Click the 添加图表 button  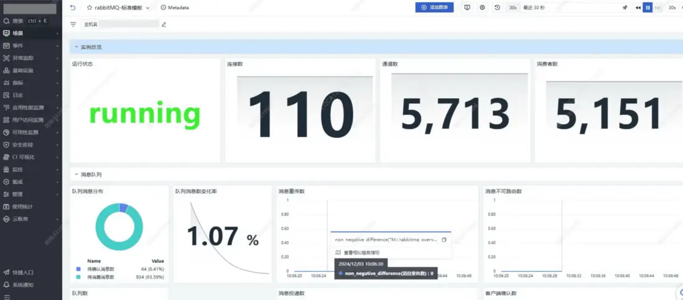pyautogui.click(x=434, y=7)
